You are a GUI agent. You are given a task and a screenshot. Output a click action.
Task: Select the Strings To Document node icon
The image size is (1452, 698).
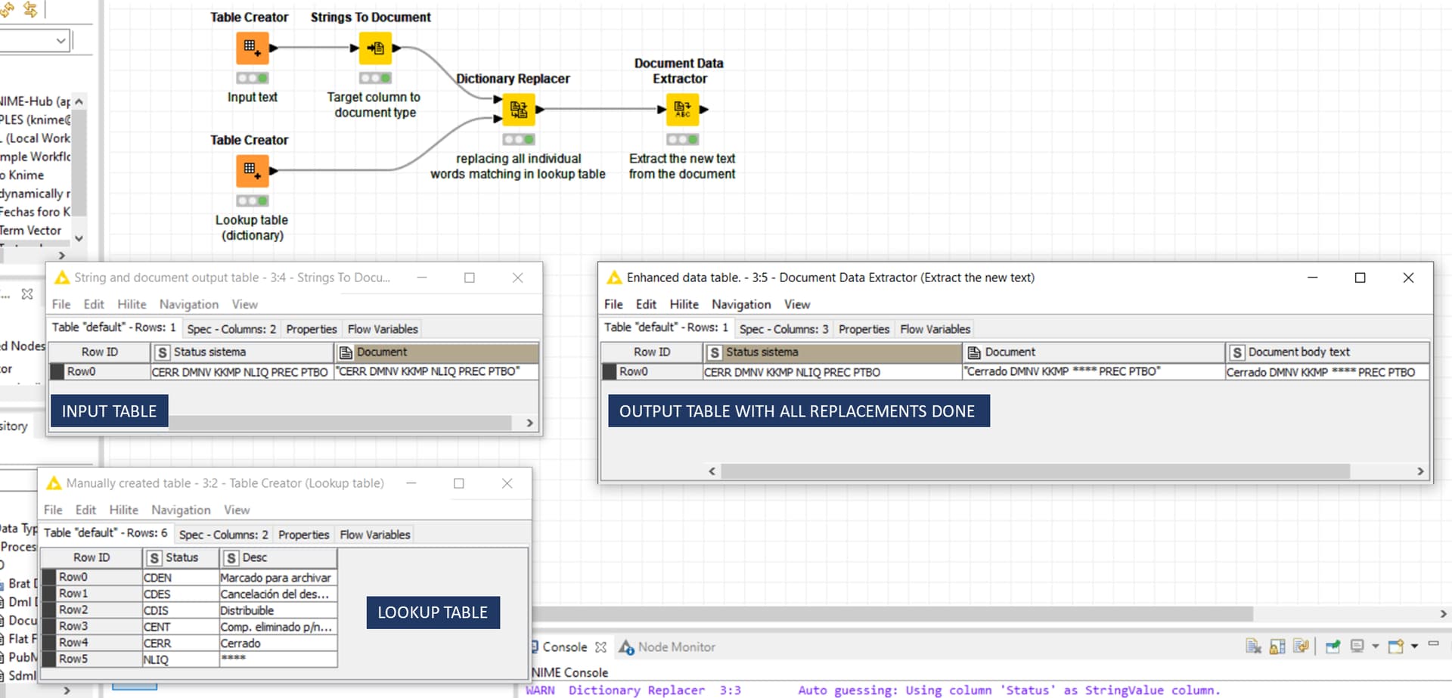(x=375, y=49)
